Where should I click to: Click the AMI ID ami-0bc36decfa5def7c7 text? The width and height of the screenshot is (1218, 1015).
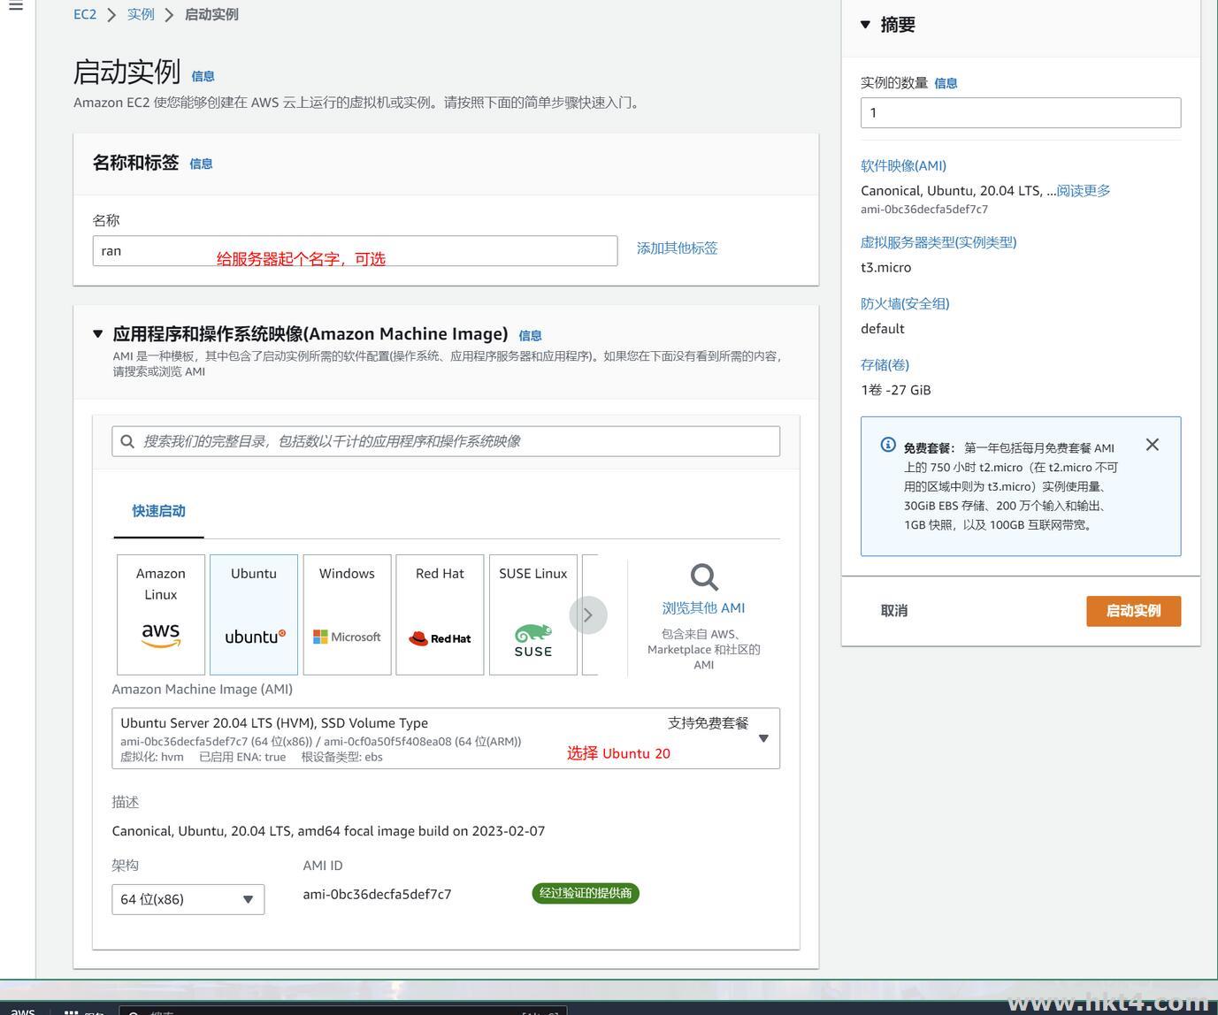pyautogui.click(x=377, y=895)
